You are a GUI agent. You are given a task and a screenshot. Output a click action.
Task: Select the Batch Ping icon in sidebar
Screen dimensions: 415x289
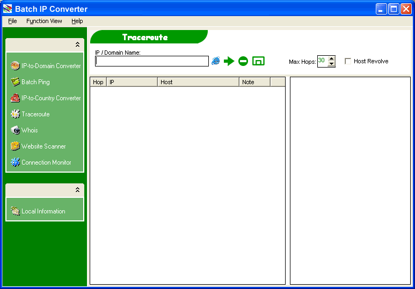click(15, 81)
